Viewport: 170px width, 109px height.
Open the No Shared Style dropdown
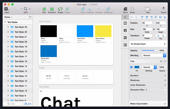tap(148, 44)
